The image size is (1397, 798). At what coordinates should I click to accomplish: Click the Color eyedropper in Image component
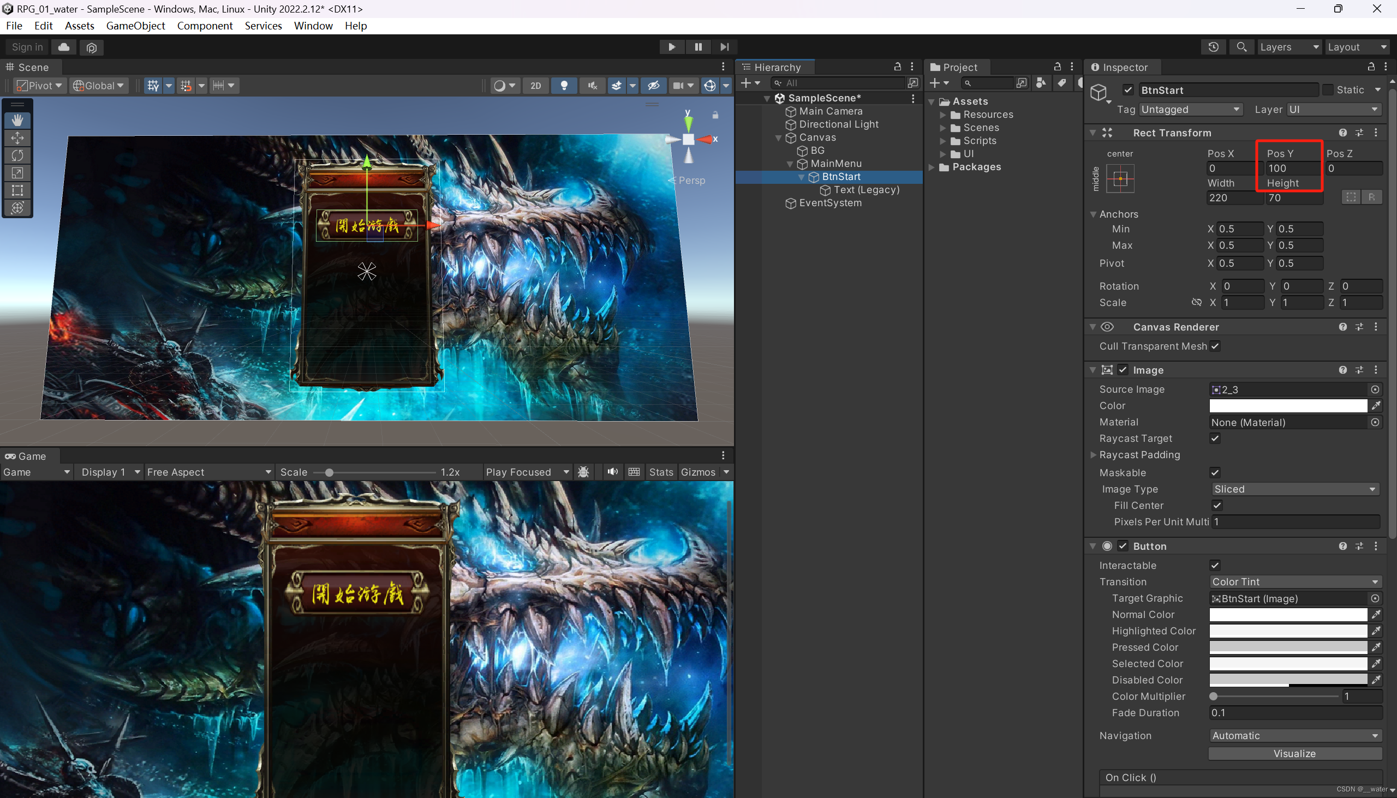pyautogui.click(x=1376, y=406)
